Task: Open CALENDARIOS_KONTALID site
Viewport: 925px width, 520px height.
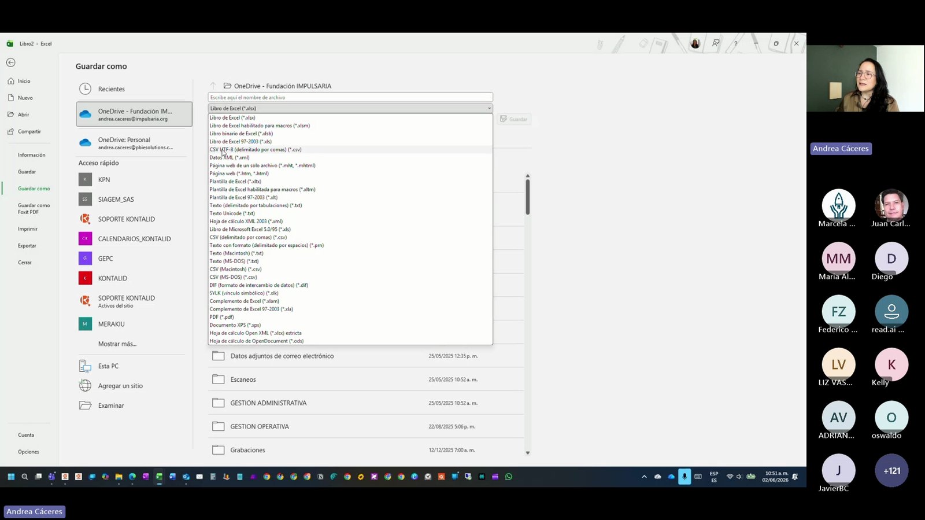Action: 134,239
